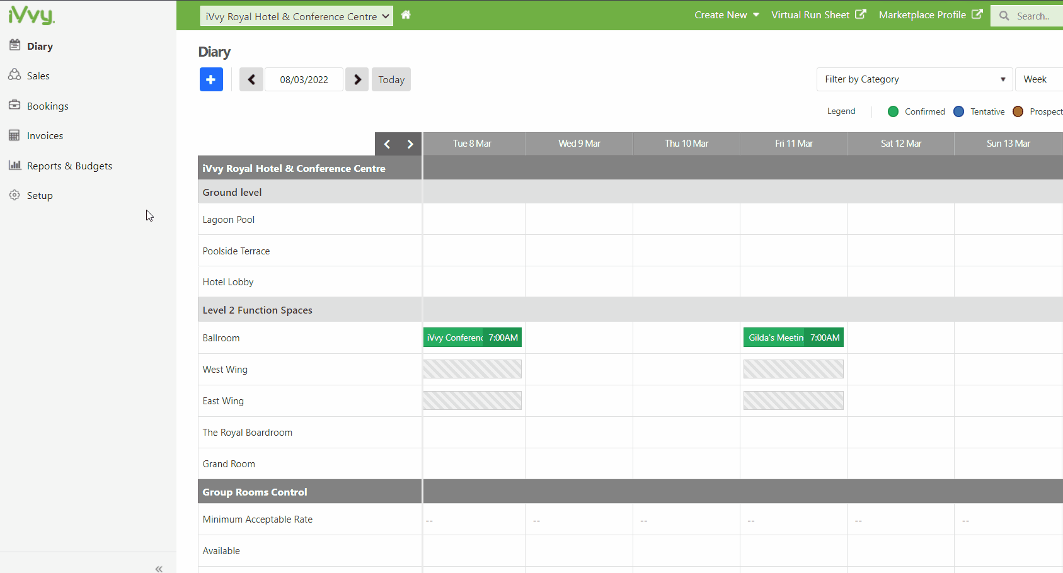1063x573 pixels.
Task: Open Virtual Run Sheet link
Action: tap(819, 15)
